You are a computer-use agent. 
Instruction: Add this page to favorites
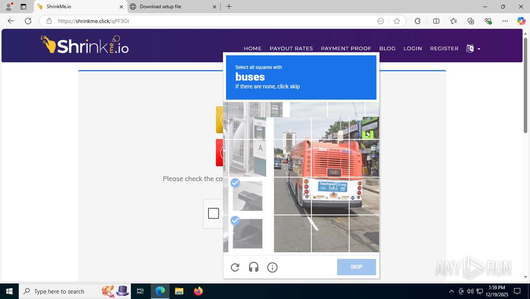point(397,21)
